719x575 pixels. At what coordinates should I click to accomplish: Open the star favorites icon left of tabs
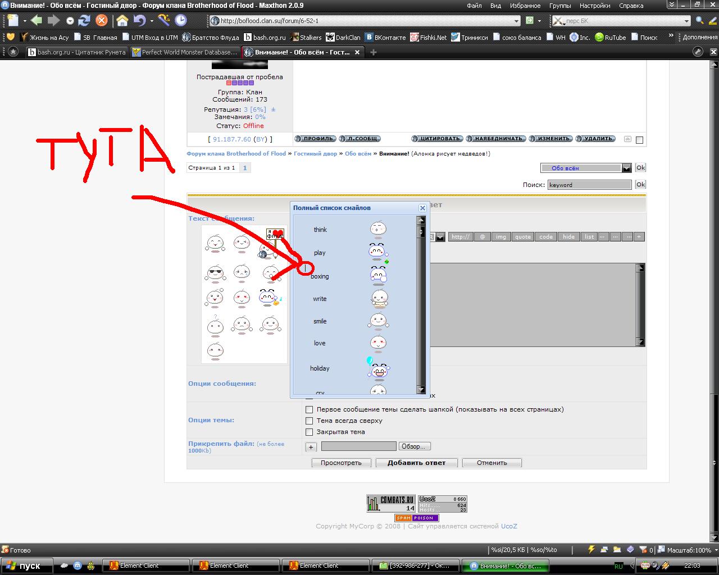click(x=13, y=52)
